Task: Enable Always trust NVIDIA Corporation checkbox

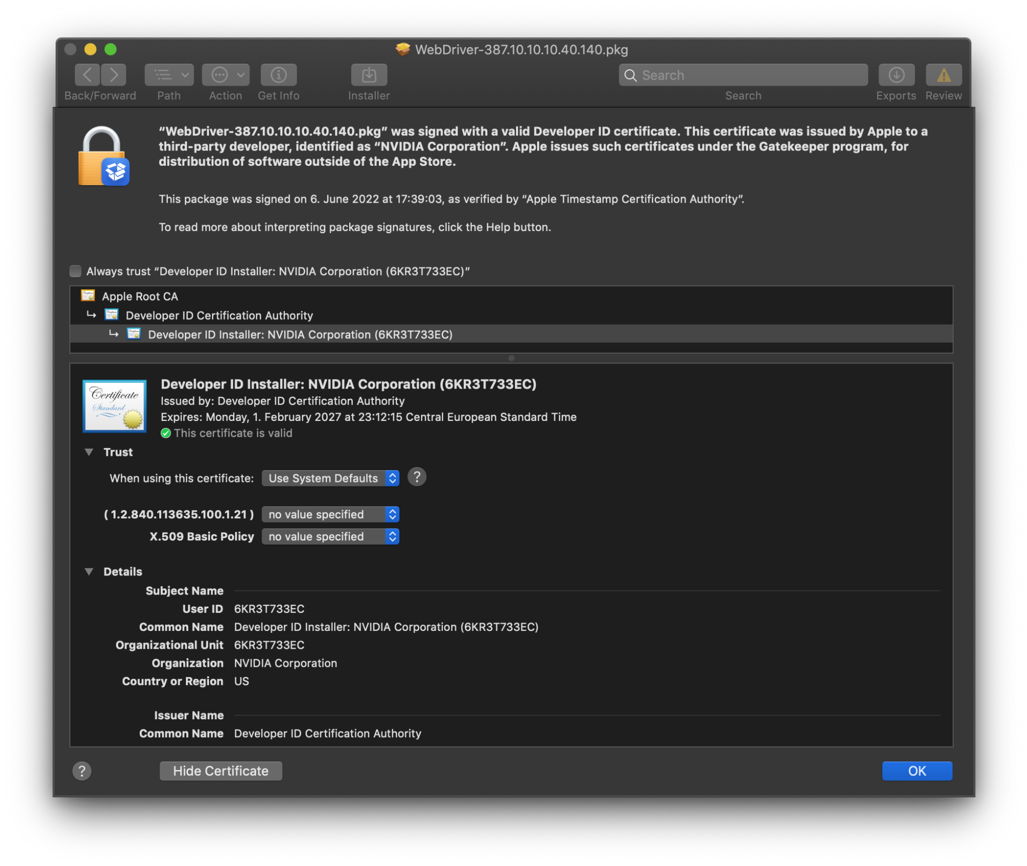Action: 75,271
